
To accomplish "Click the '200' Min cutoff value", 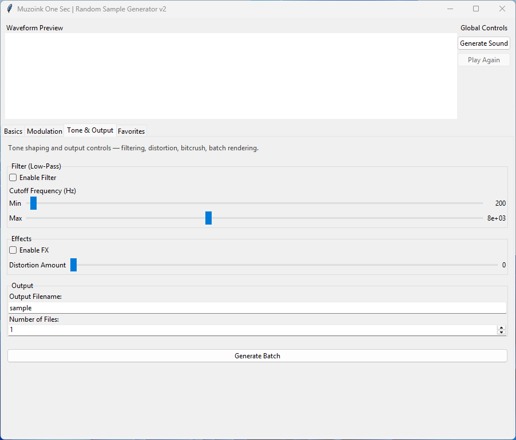I will (x=500, y=203).
